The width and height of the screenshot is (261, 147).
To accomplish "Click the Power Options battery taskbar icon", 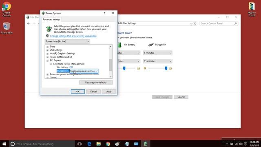I will 146,144.
